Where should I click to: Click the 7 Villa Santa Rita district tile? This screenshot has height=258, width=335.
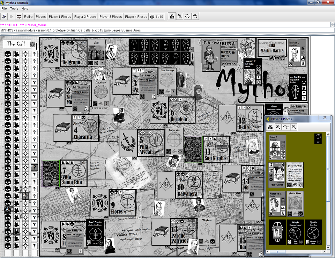click(74, 173)
